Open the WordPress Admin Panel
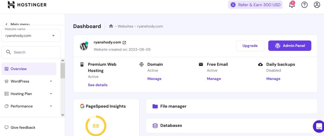Image resolution: width=324 pixels, height=136 pixels. [x=290, y=46]
